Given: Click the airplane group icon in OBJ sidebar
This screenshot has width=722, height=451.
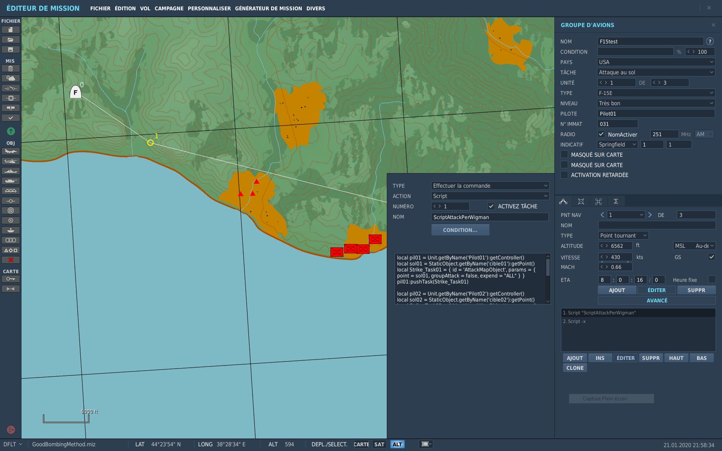Looking at the screenshot, I should click(11, 151).
